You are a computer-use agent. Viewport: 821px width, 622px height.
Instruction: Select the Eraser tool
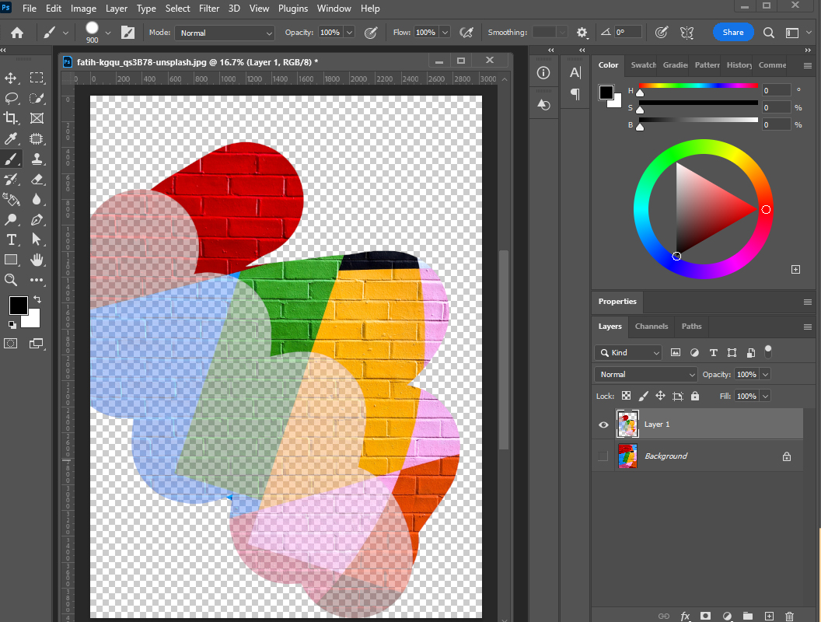(37, 179)
